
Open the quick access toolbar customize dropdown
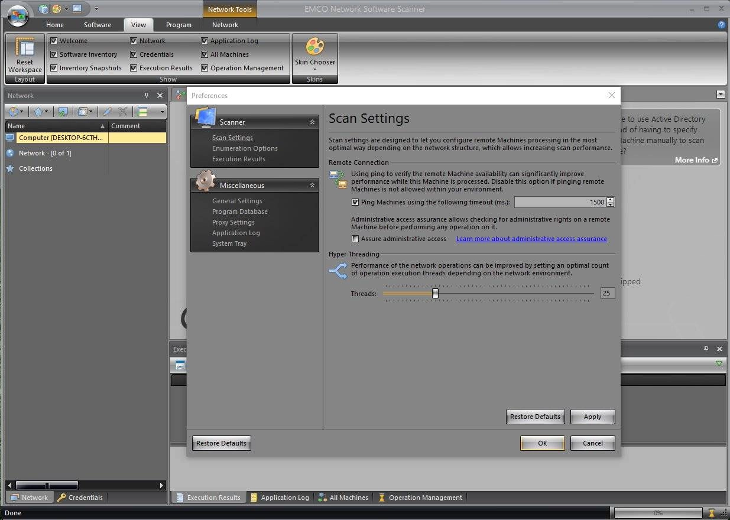tap(96, 9)
